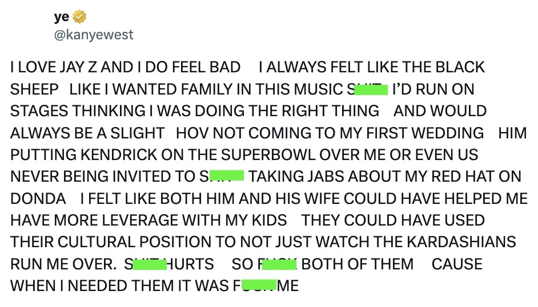Click the green censor bar after SO F

coord(281,264)
